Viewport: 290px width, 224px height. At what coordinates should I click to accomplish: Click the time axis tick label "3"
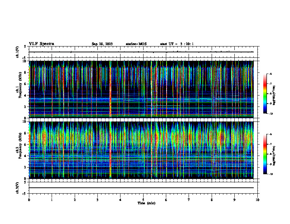(97, 200)
